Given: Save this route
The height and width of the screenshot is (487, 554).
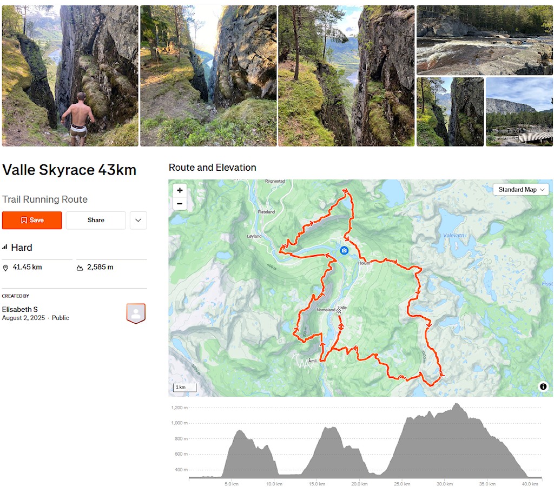Looking at the screenshot, I should (x=32, y=220).
